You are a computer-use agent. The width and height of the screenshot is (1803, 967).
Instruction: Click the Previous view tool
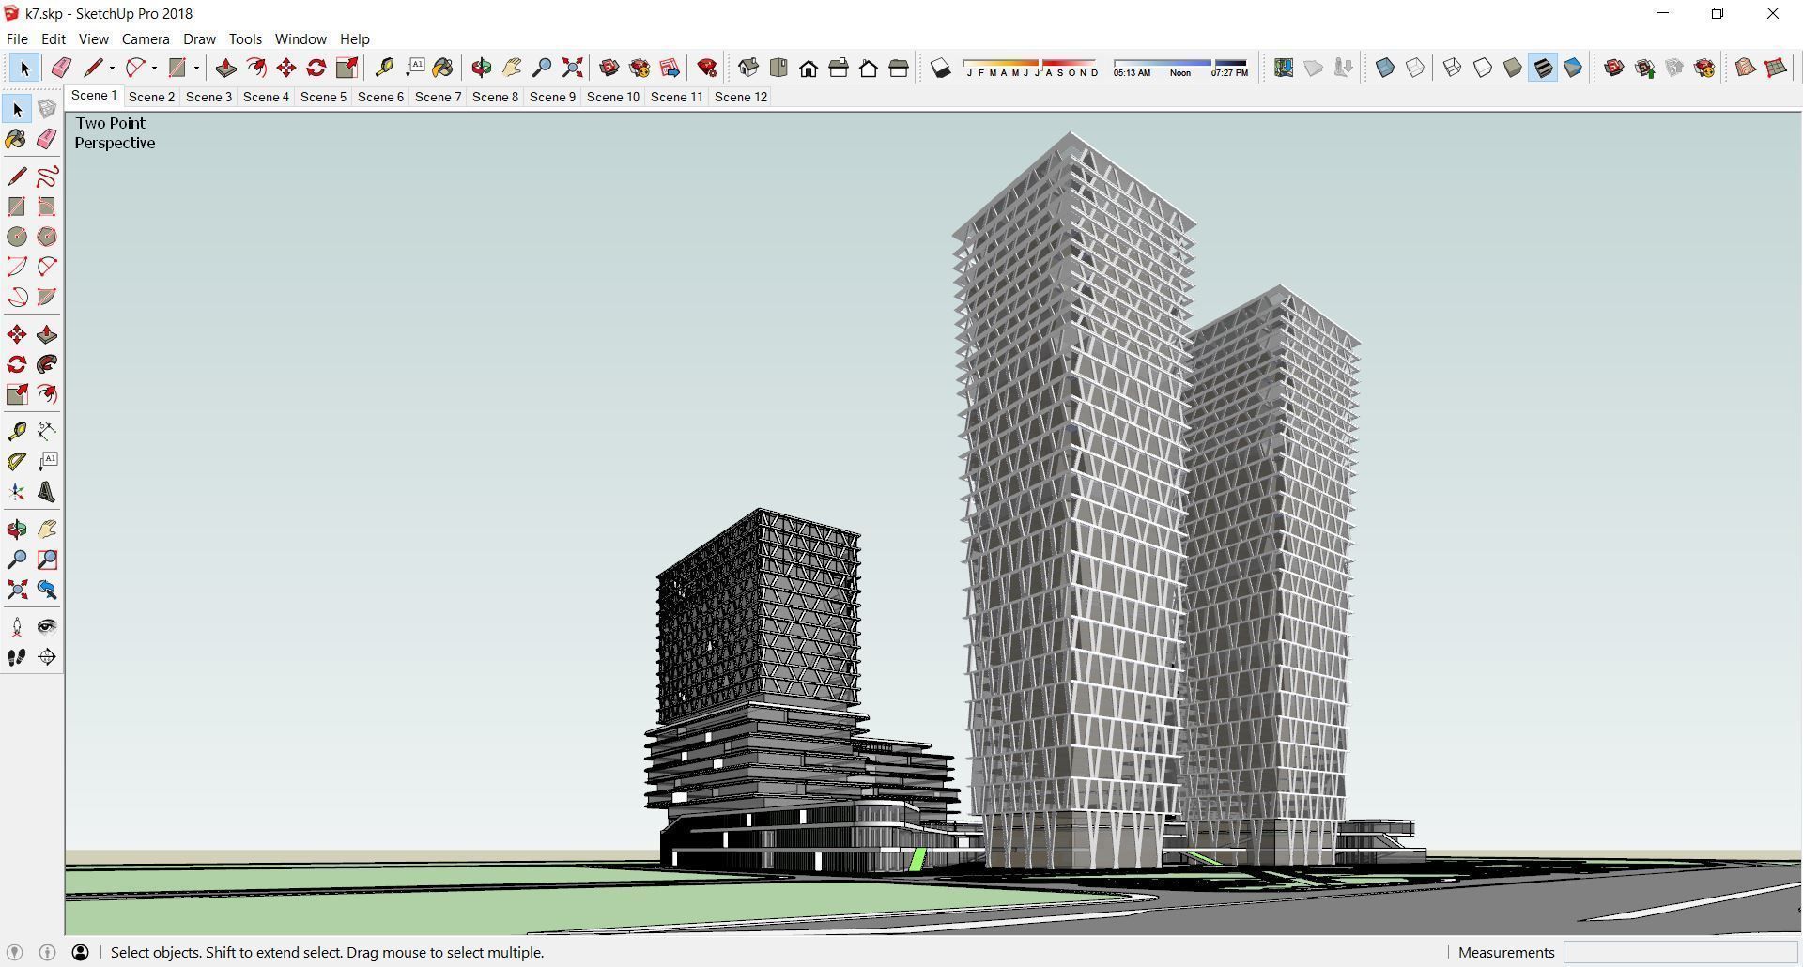[x=47, y=590]
